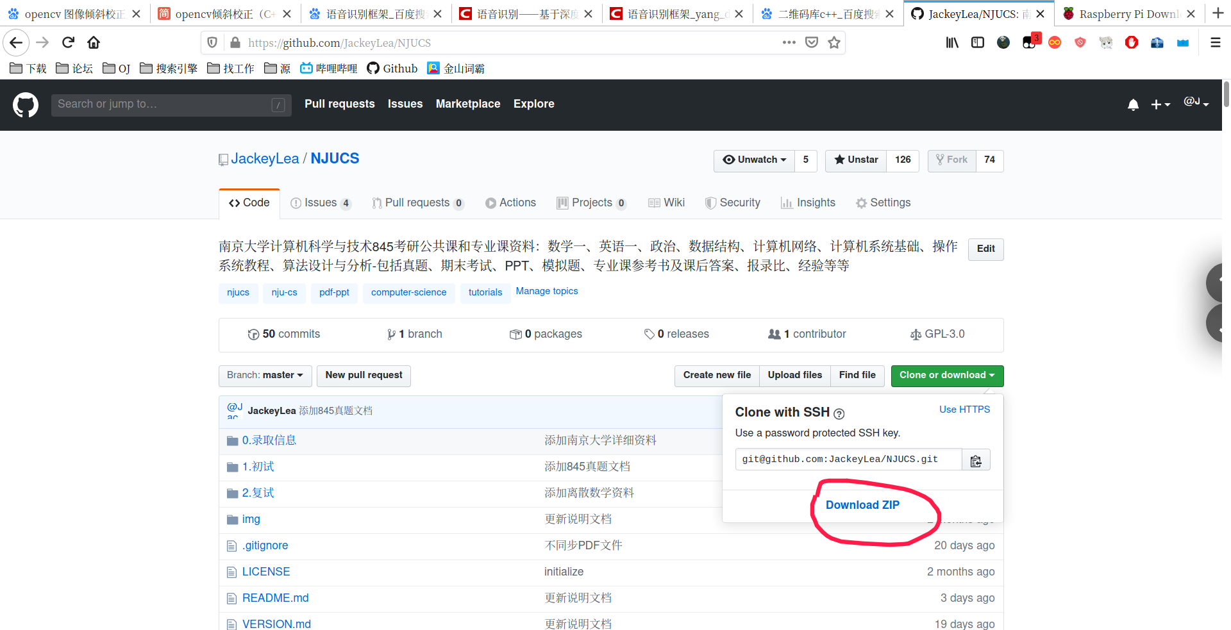
Task: Focus the Search or jump to field
Action: (171, 104)
